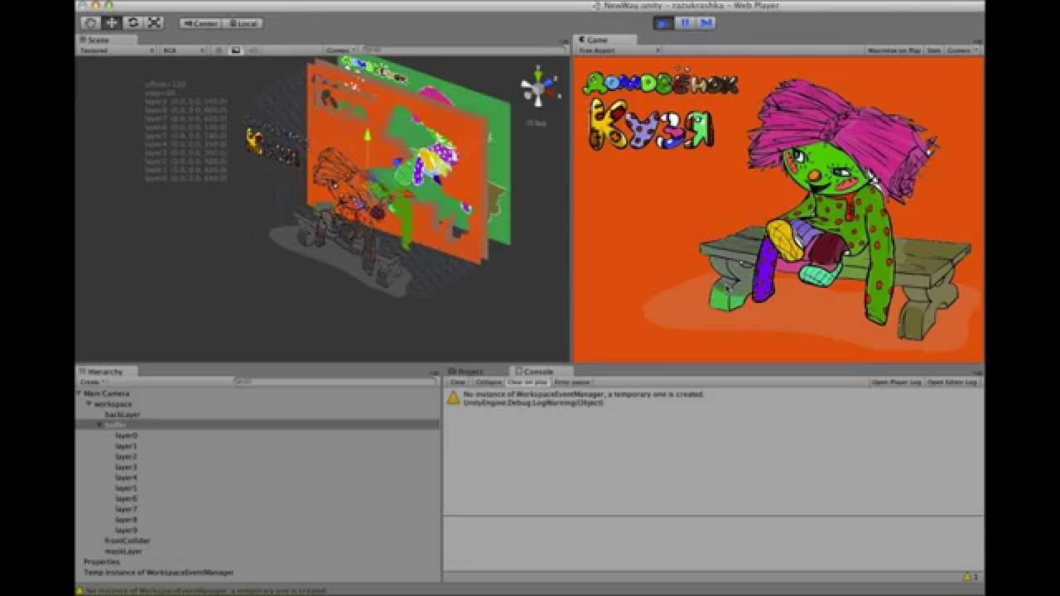The width and height of the screenshot is (1060, 596).
Task: Switch to the Console tab
Action: click(535, 371)
